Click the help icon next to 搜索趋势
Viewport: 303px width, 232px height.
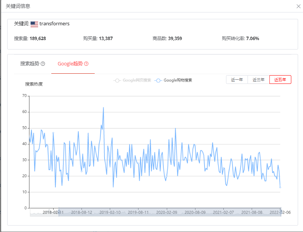click(x=43, y=64)
